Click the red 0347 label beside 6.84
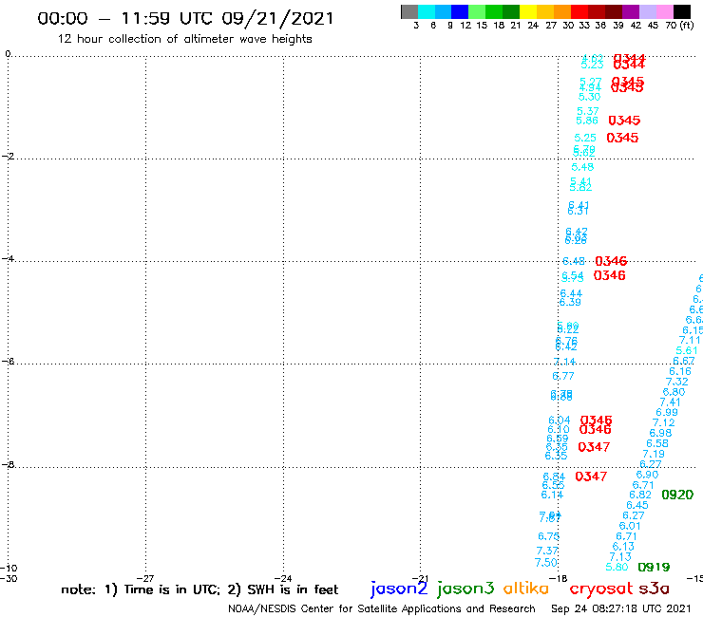The image size is (703, 617). [591, 477]
